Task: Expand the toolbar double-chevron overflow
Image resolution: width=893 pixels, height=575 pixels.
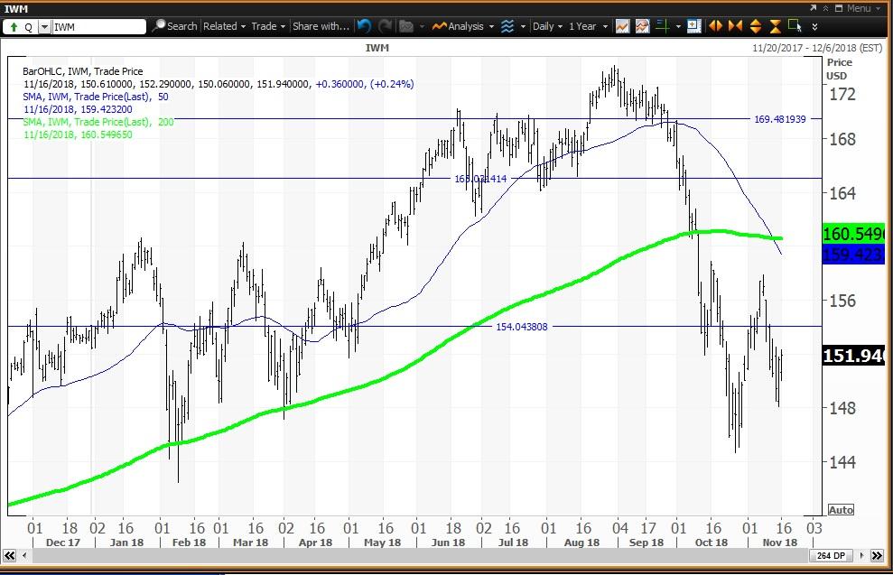Action: tap(814, 26)
